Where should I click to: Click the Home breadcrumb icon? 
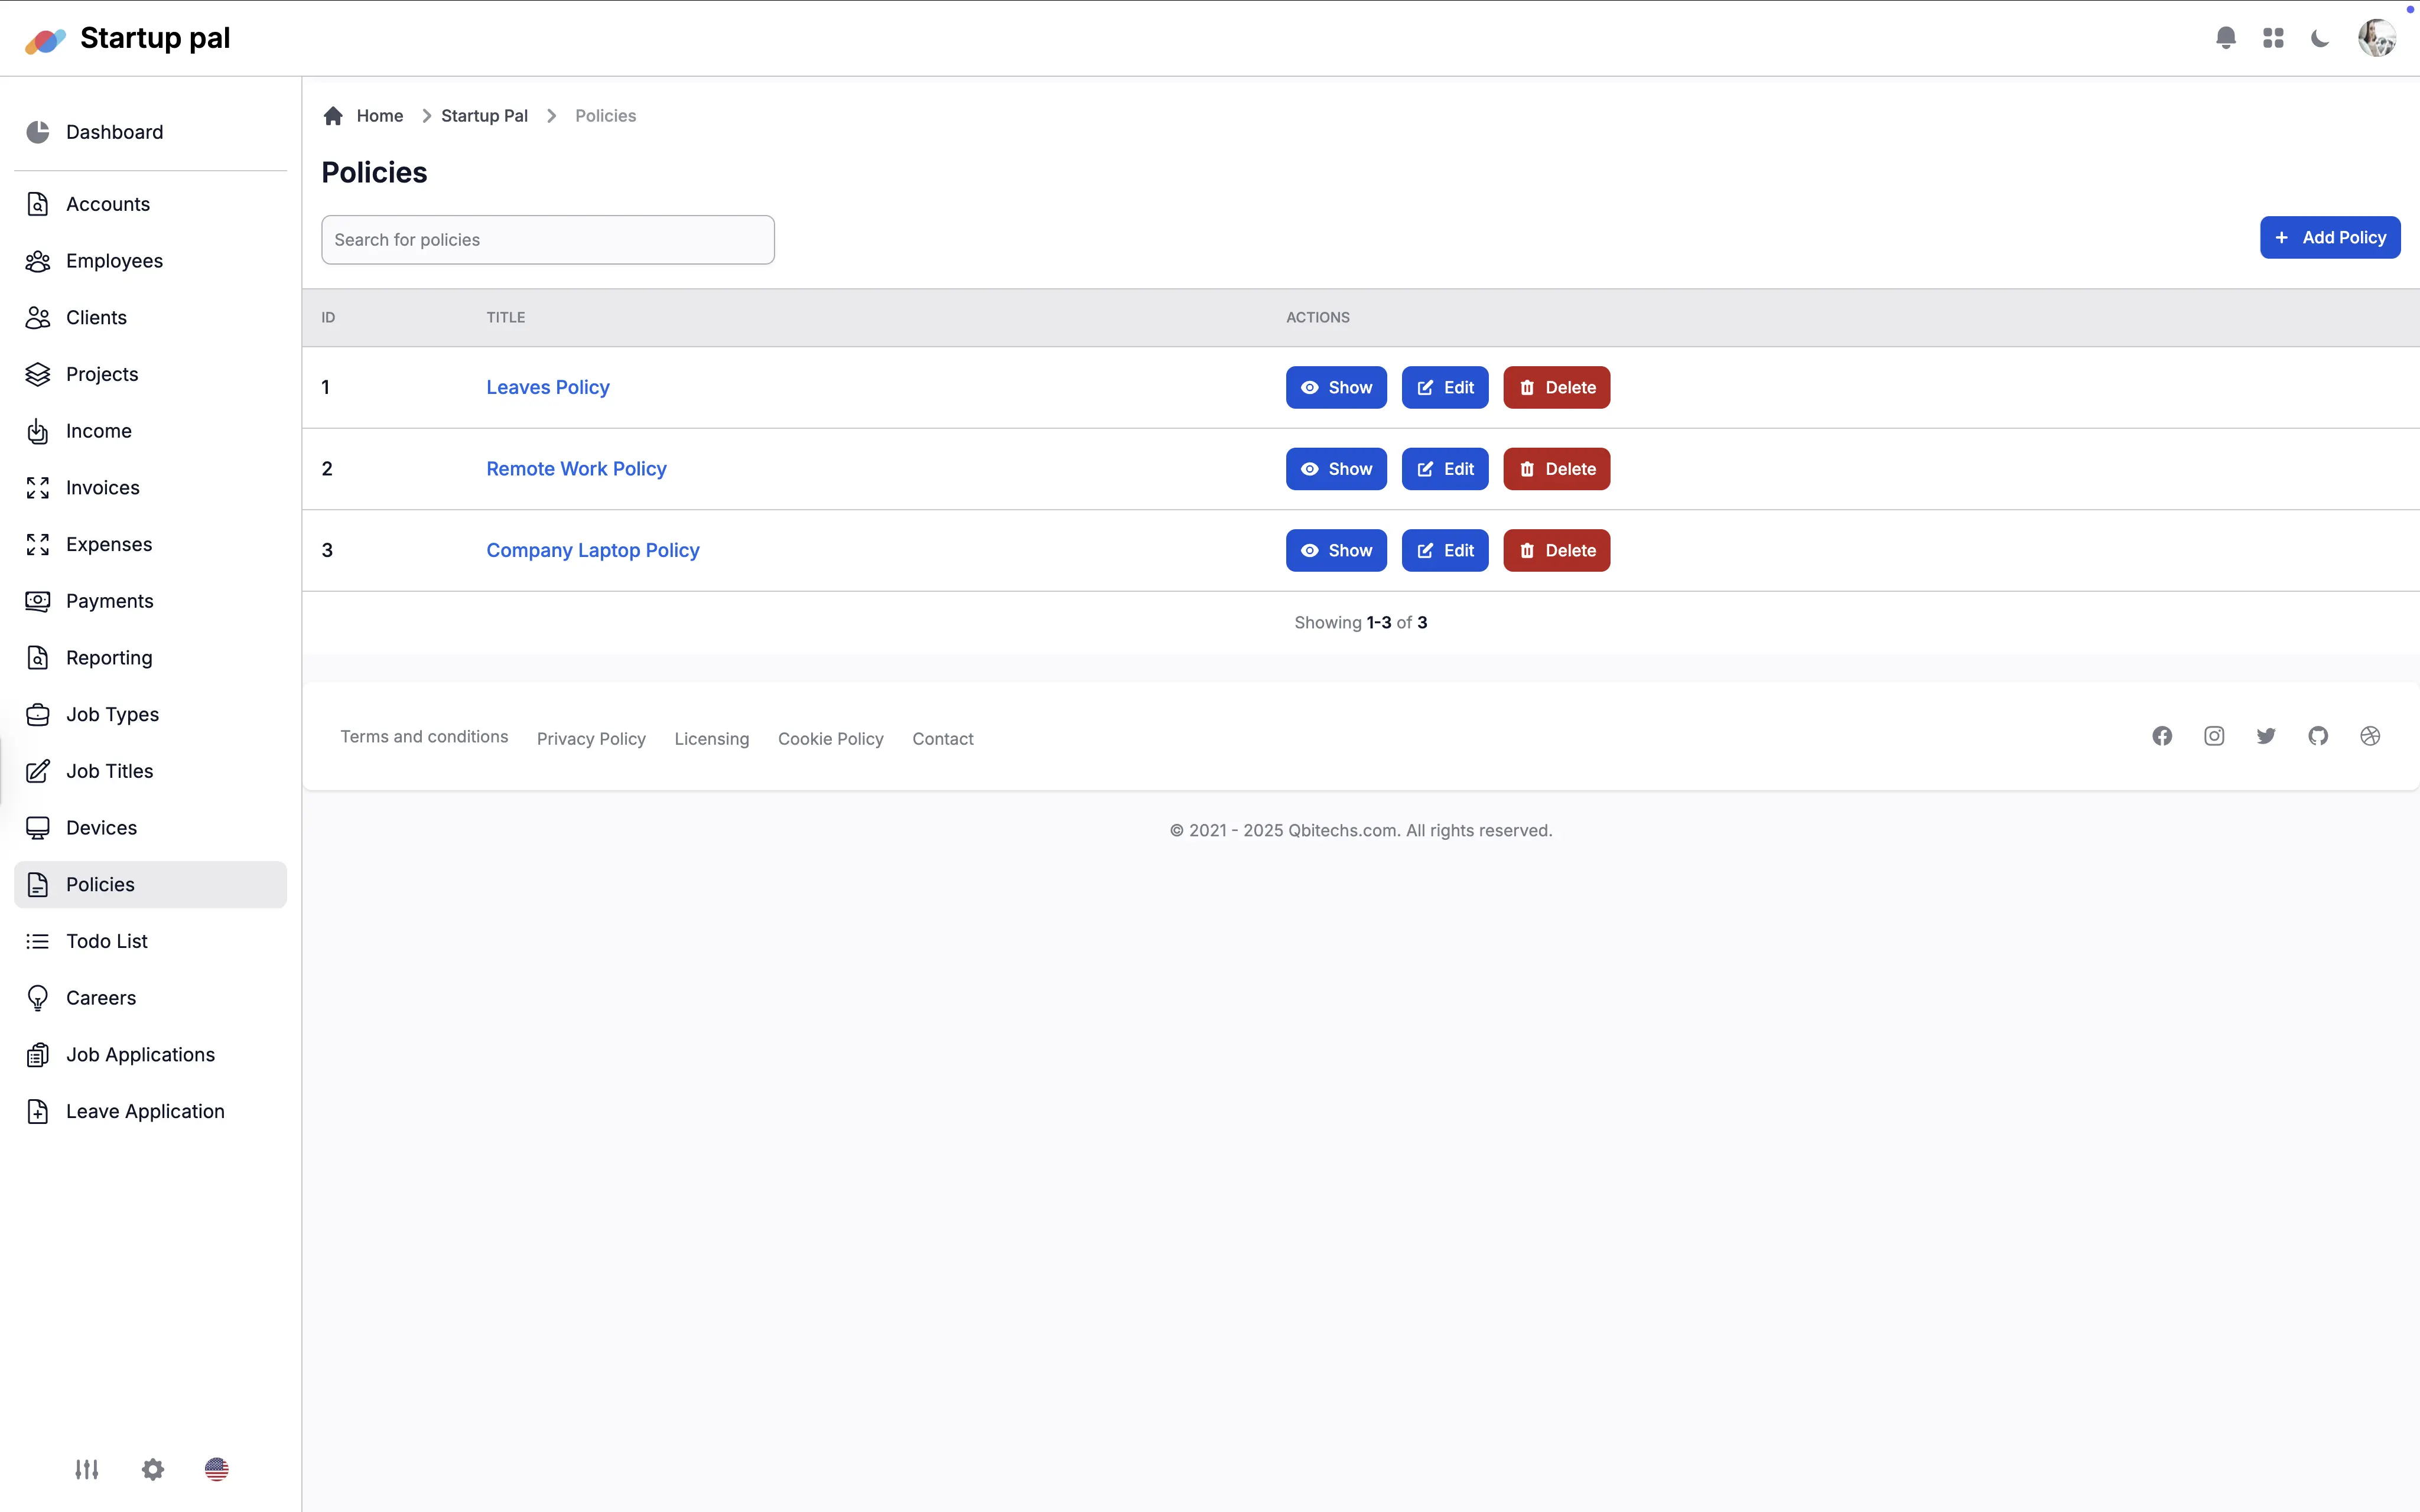(x=333, y=116)
